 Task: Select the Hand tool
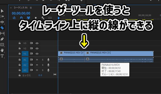[2, 50]
